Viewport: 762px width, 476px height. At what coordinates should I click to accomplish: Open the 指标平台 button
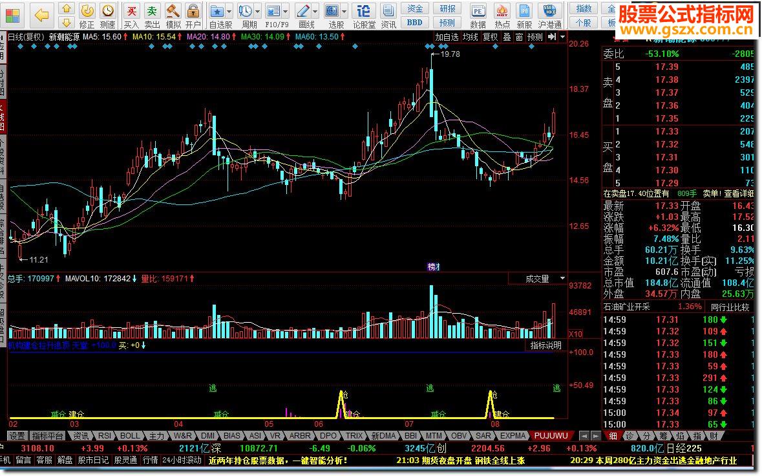[47, 436]
